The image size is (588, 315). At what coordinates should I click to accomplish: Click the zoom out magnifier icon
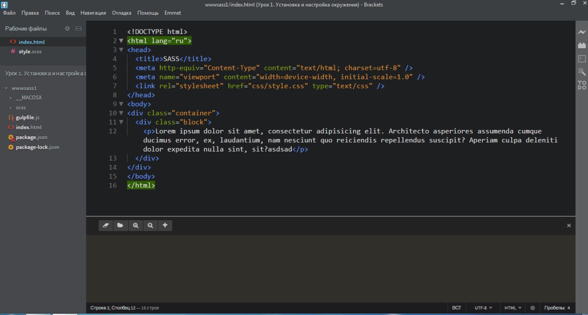click(x=150, y=225)
